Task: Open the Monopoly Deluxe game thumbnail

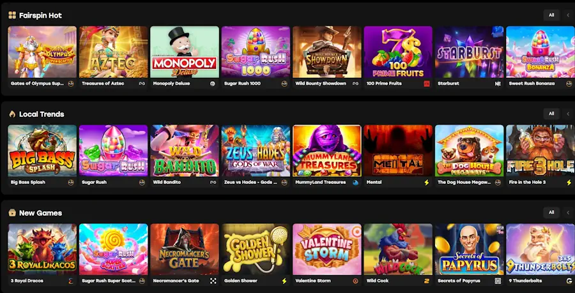Action: coord(185,52)
